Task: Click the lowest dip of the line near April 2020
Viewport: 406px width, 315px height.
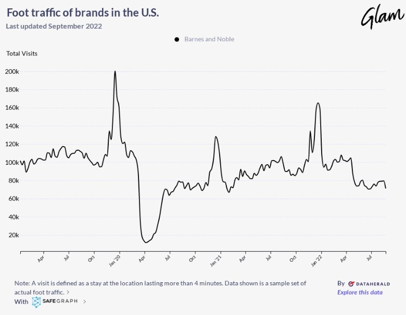Action: tap(146, 242)
